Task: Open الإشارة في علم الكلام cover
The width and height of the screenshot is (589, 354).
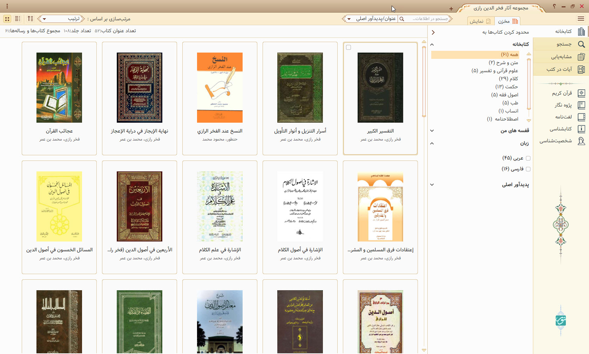Action: (220, 206)
